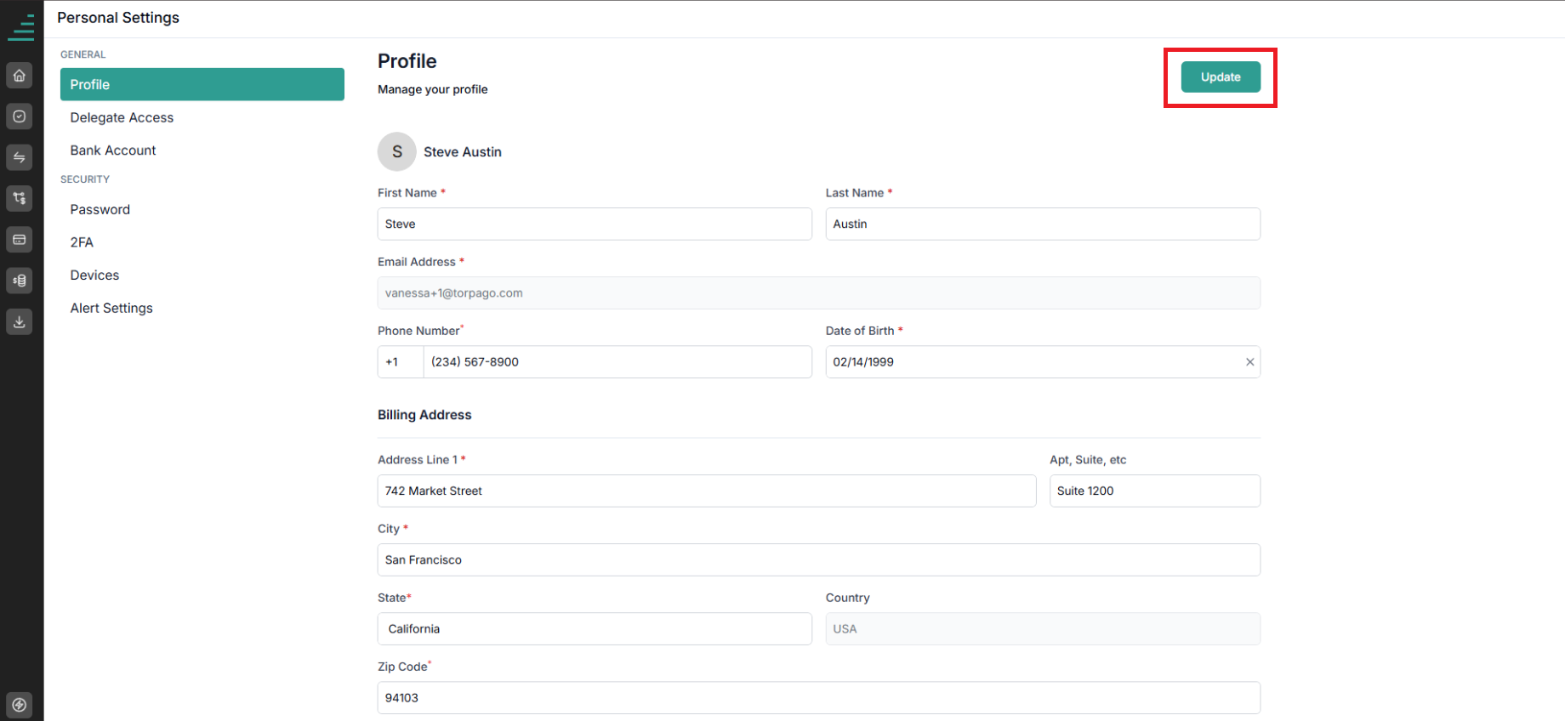
Task: Clear the Date of Birth field
Action: [1249, 362]
